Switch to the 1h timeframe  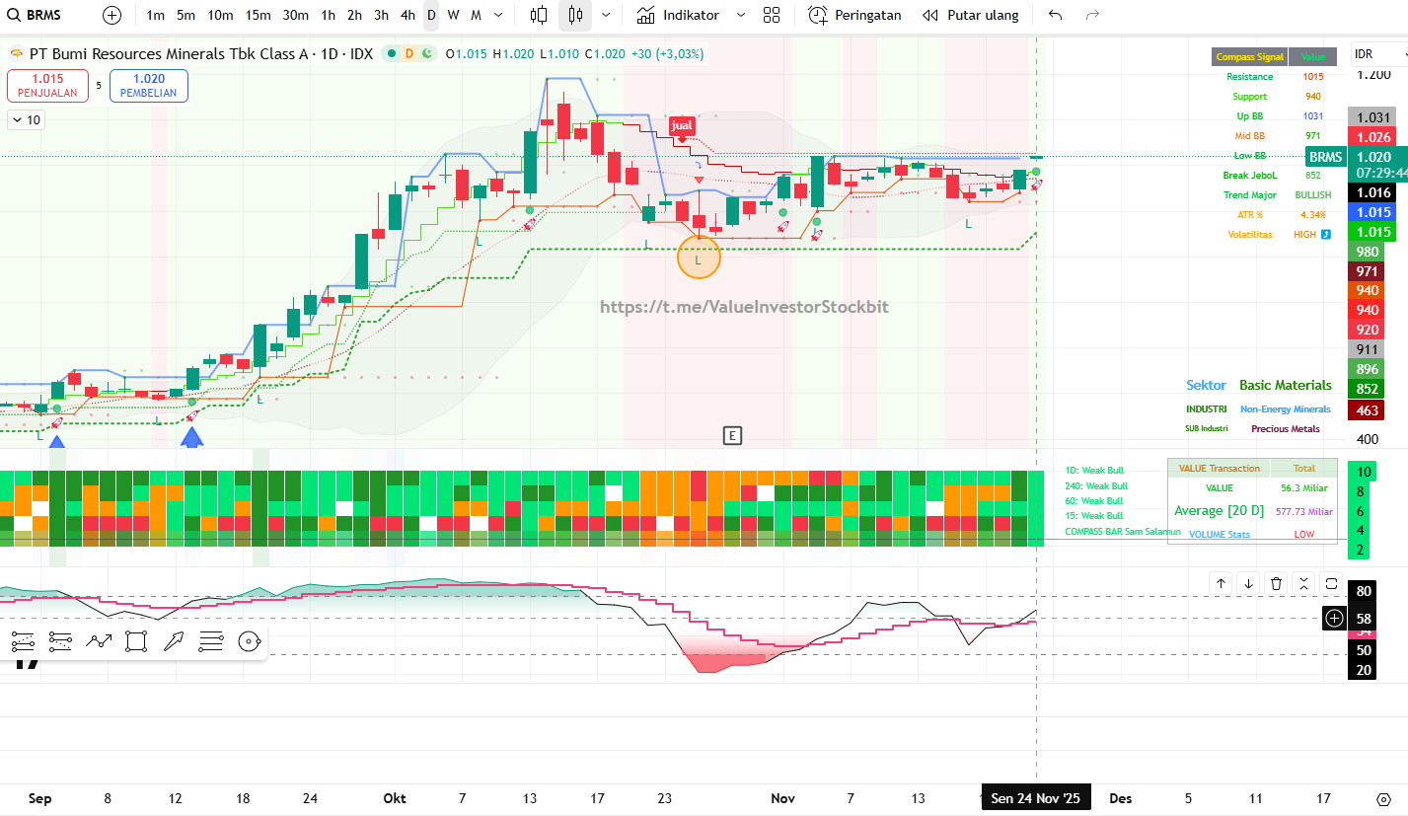(x=329, y=15)
